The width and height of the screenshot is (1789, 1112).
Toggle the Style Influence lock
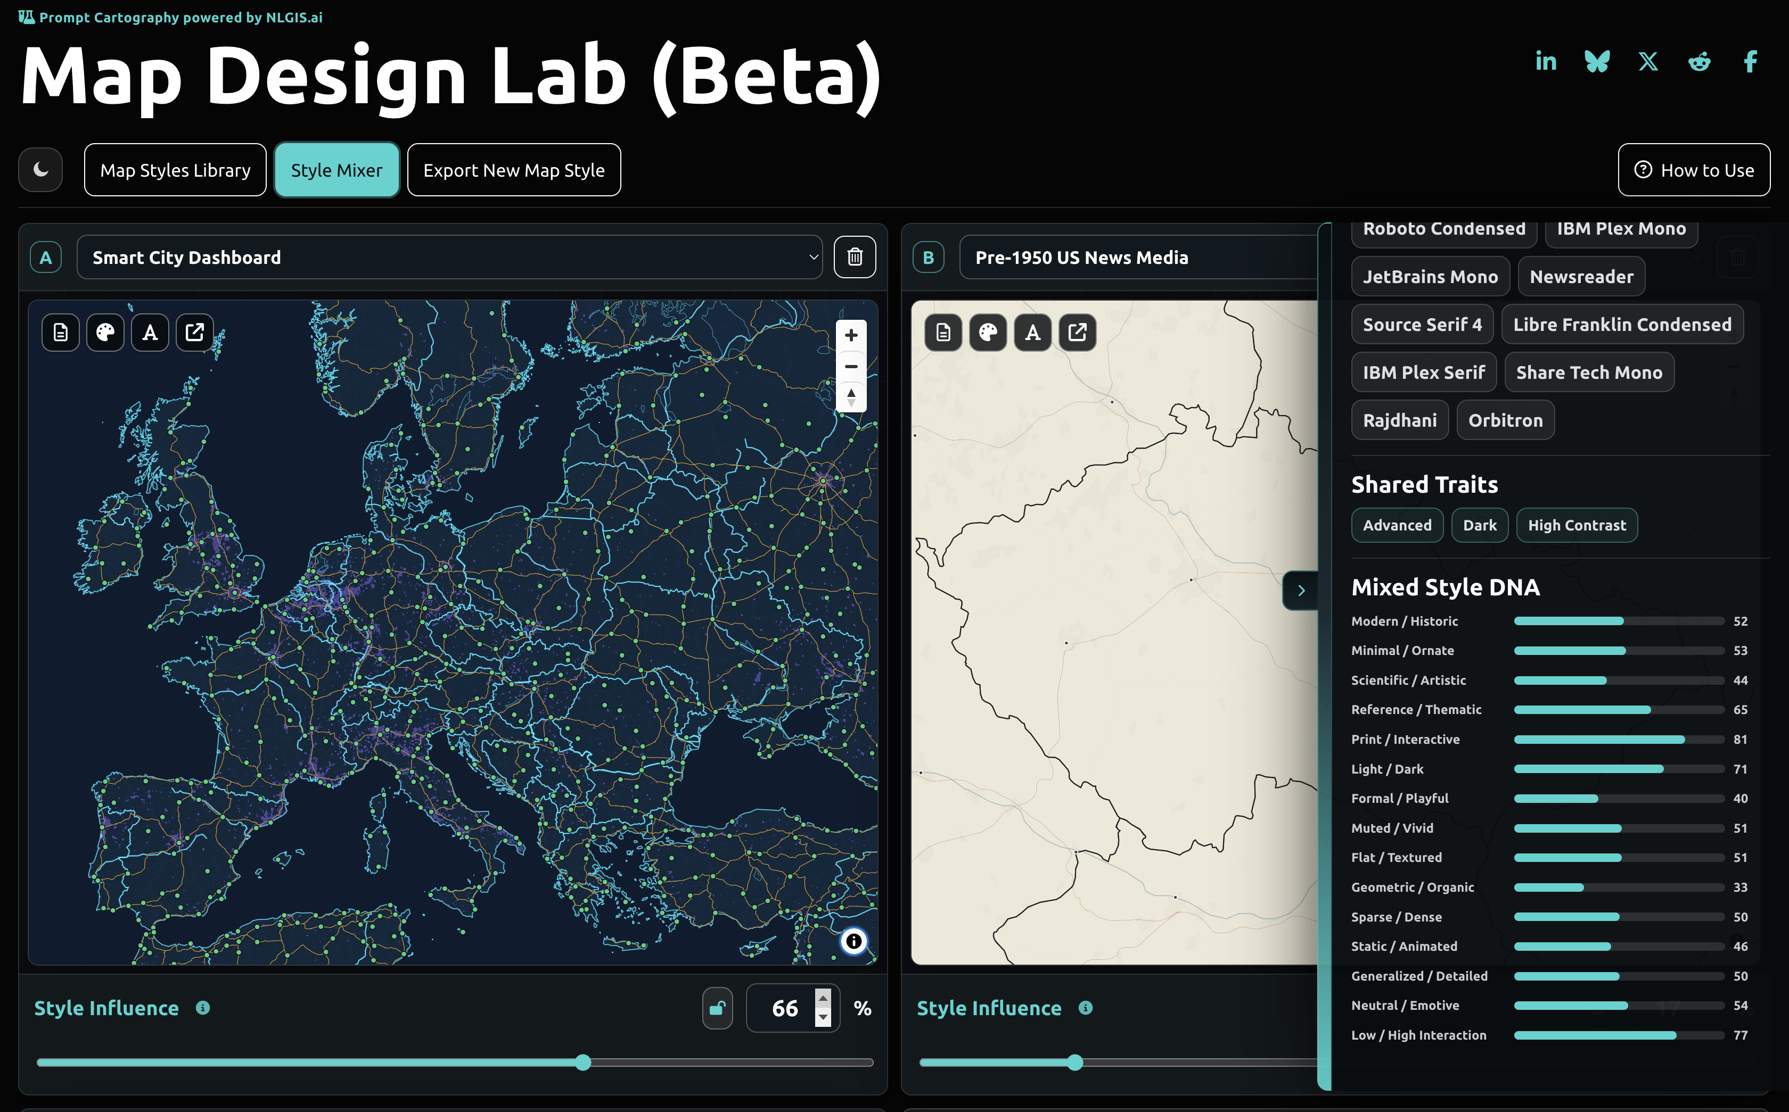click(718, 1008)
